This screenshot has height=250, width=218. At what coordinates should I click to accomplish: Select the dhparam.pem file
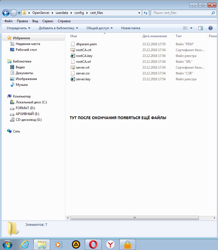(x=86, y=44)
